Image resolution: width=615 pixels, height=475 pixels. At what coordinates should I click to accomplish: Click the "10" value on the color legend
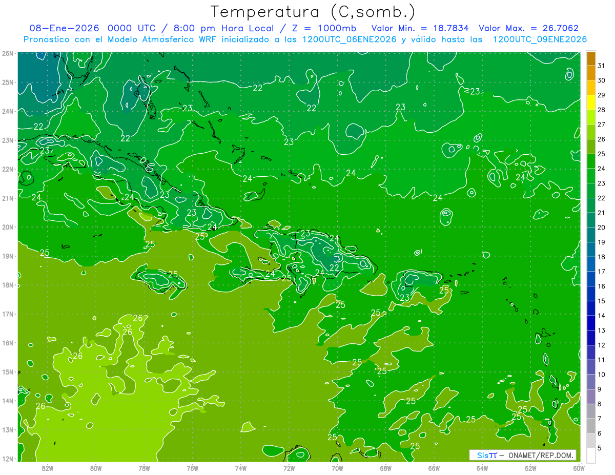tap(602, 375)
